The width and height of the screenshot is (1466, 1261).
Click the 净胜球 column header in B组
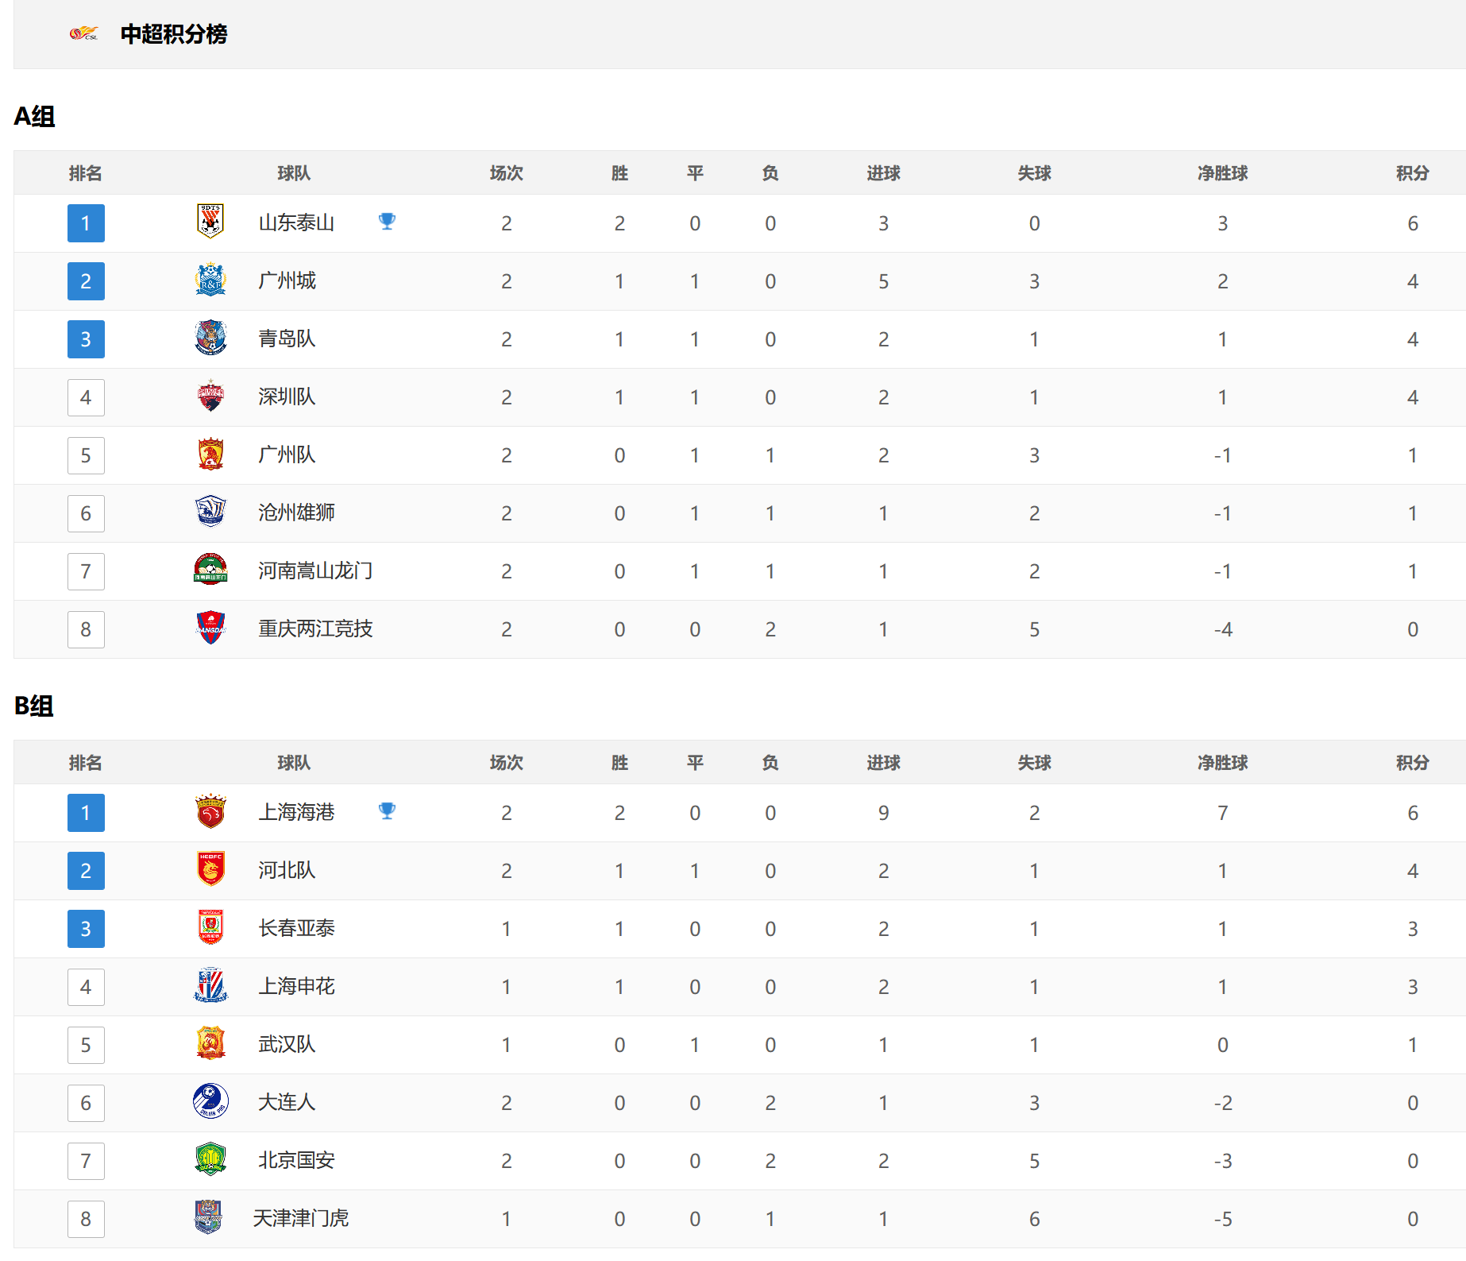pyautogui.click(x=1222, y=763)
